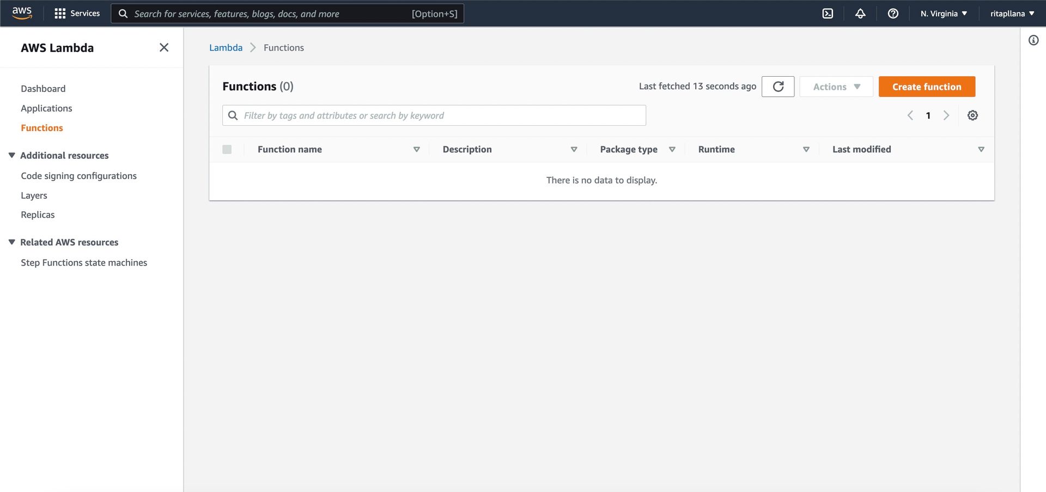Go to previous page arrow
The width and height of the screenshot is (1046, 492).
pyautogui.click(x=910, y=115)
